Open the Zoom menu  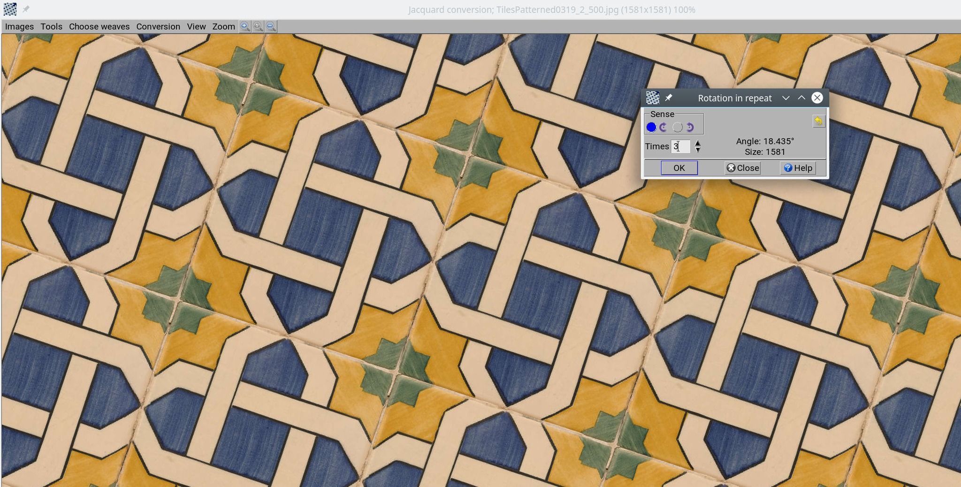223,26
